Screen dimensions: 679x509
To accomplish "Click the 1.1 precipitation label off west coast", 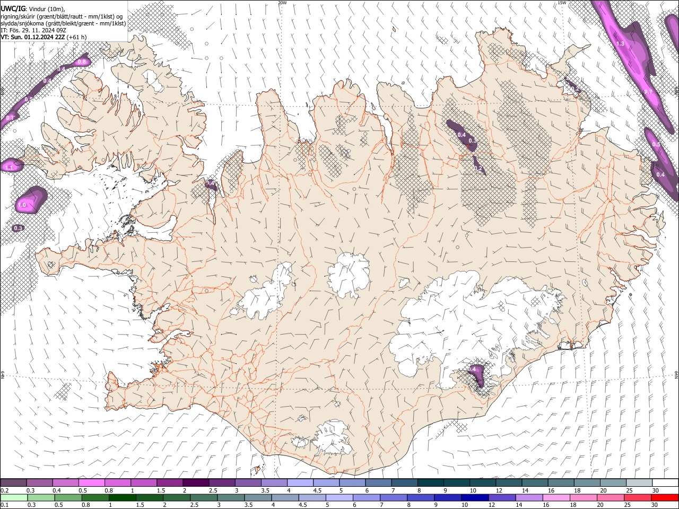I will [x=9, y=168].
